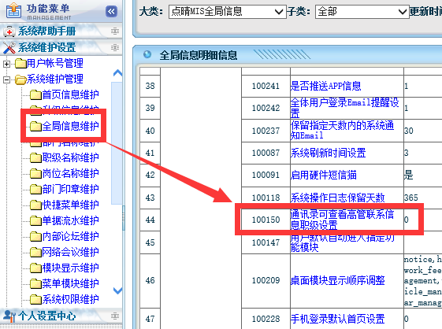442x329 pixels.
Task: Collapse the 系统维护管理 tree node
Action: pos(6,79)
